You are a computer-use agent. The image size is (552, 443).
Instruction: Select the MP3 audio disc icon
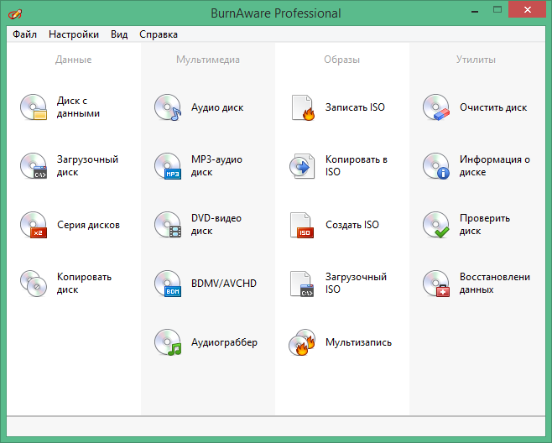pyautogui.click(x=168, y=166)
